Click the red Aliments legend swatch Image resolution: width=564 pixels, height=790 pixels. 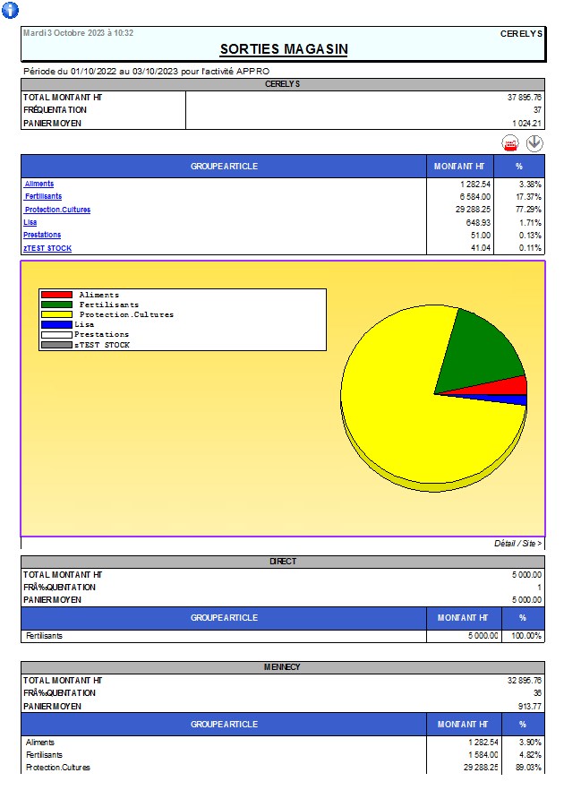pos(56,295)
